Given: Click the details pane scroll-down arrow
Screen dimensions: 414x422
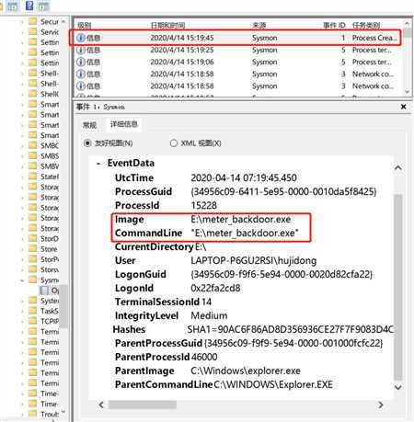Looking at the screenshot, I should 398,387.
